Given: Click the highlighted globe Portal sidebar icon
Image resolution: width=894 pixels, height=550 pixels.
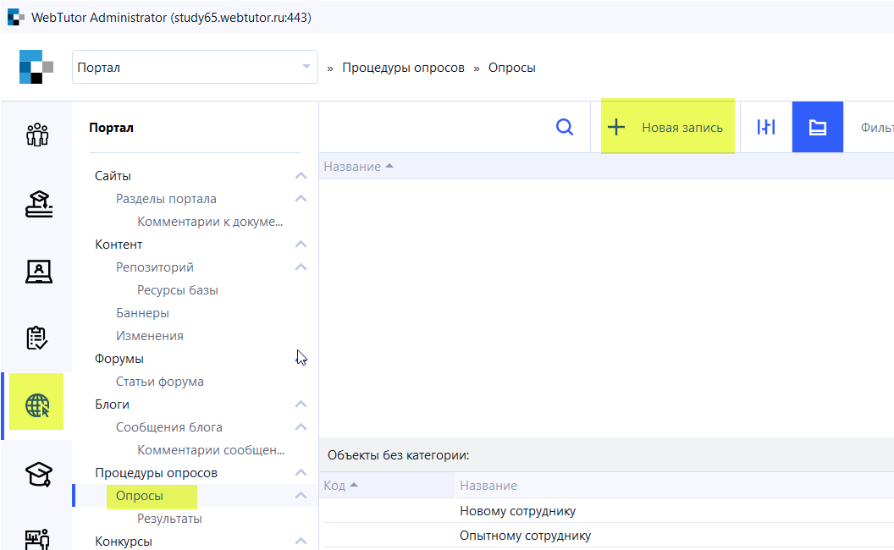Looking at the screenshot, I should tap(36, 403).
